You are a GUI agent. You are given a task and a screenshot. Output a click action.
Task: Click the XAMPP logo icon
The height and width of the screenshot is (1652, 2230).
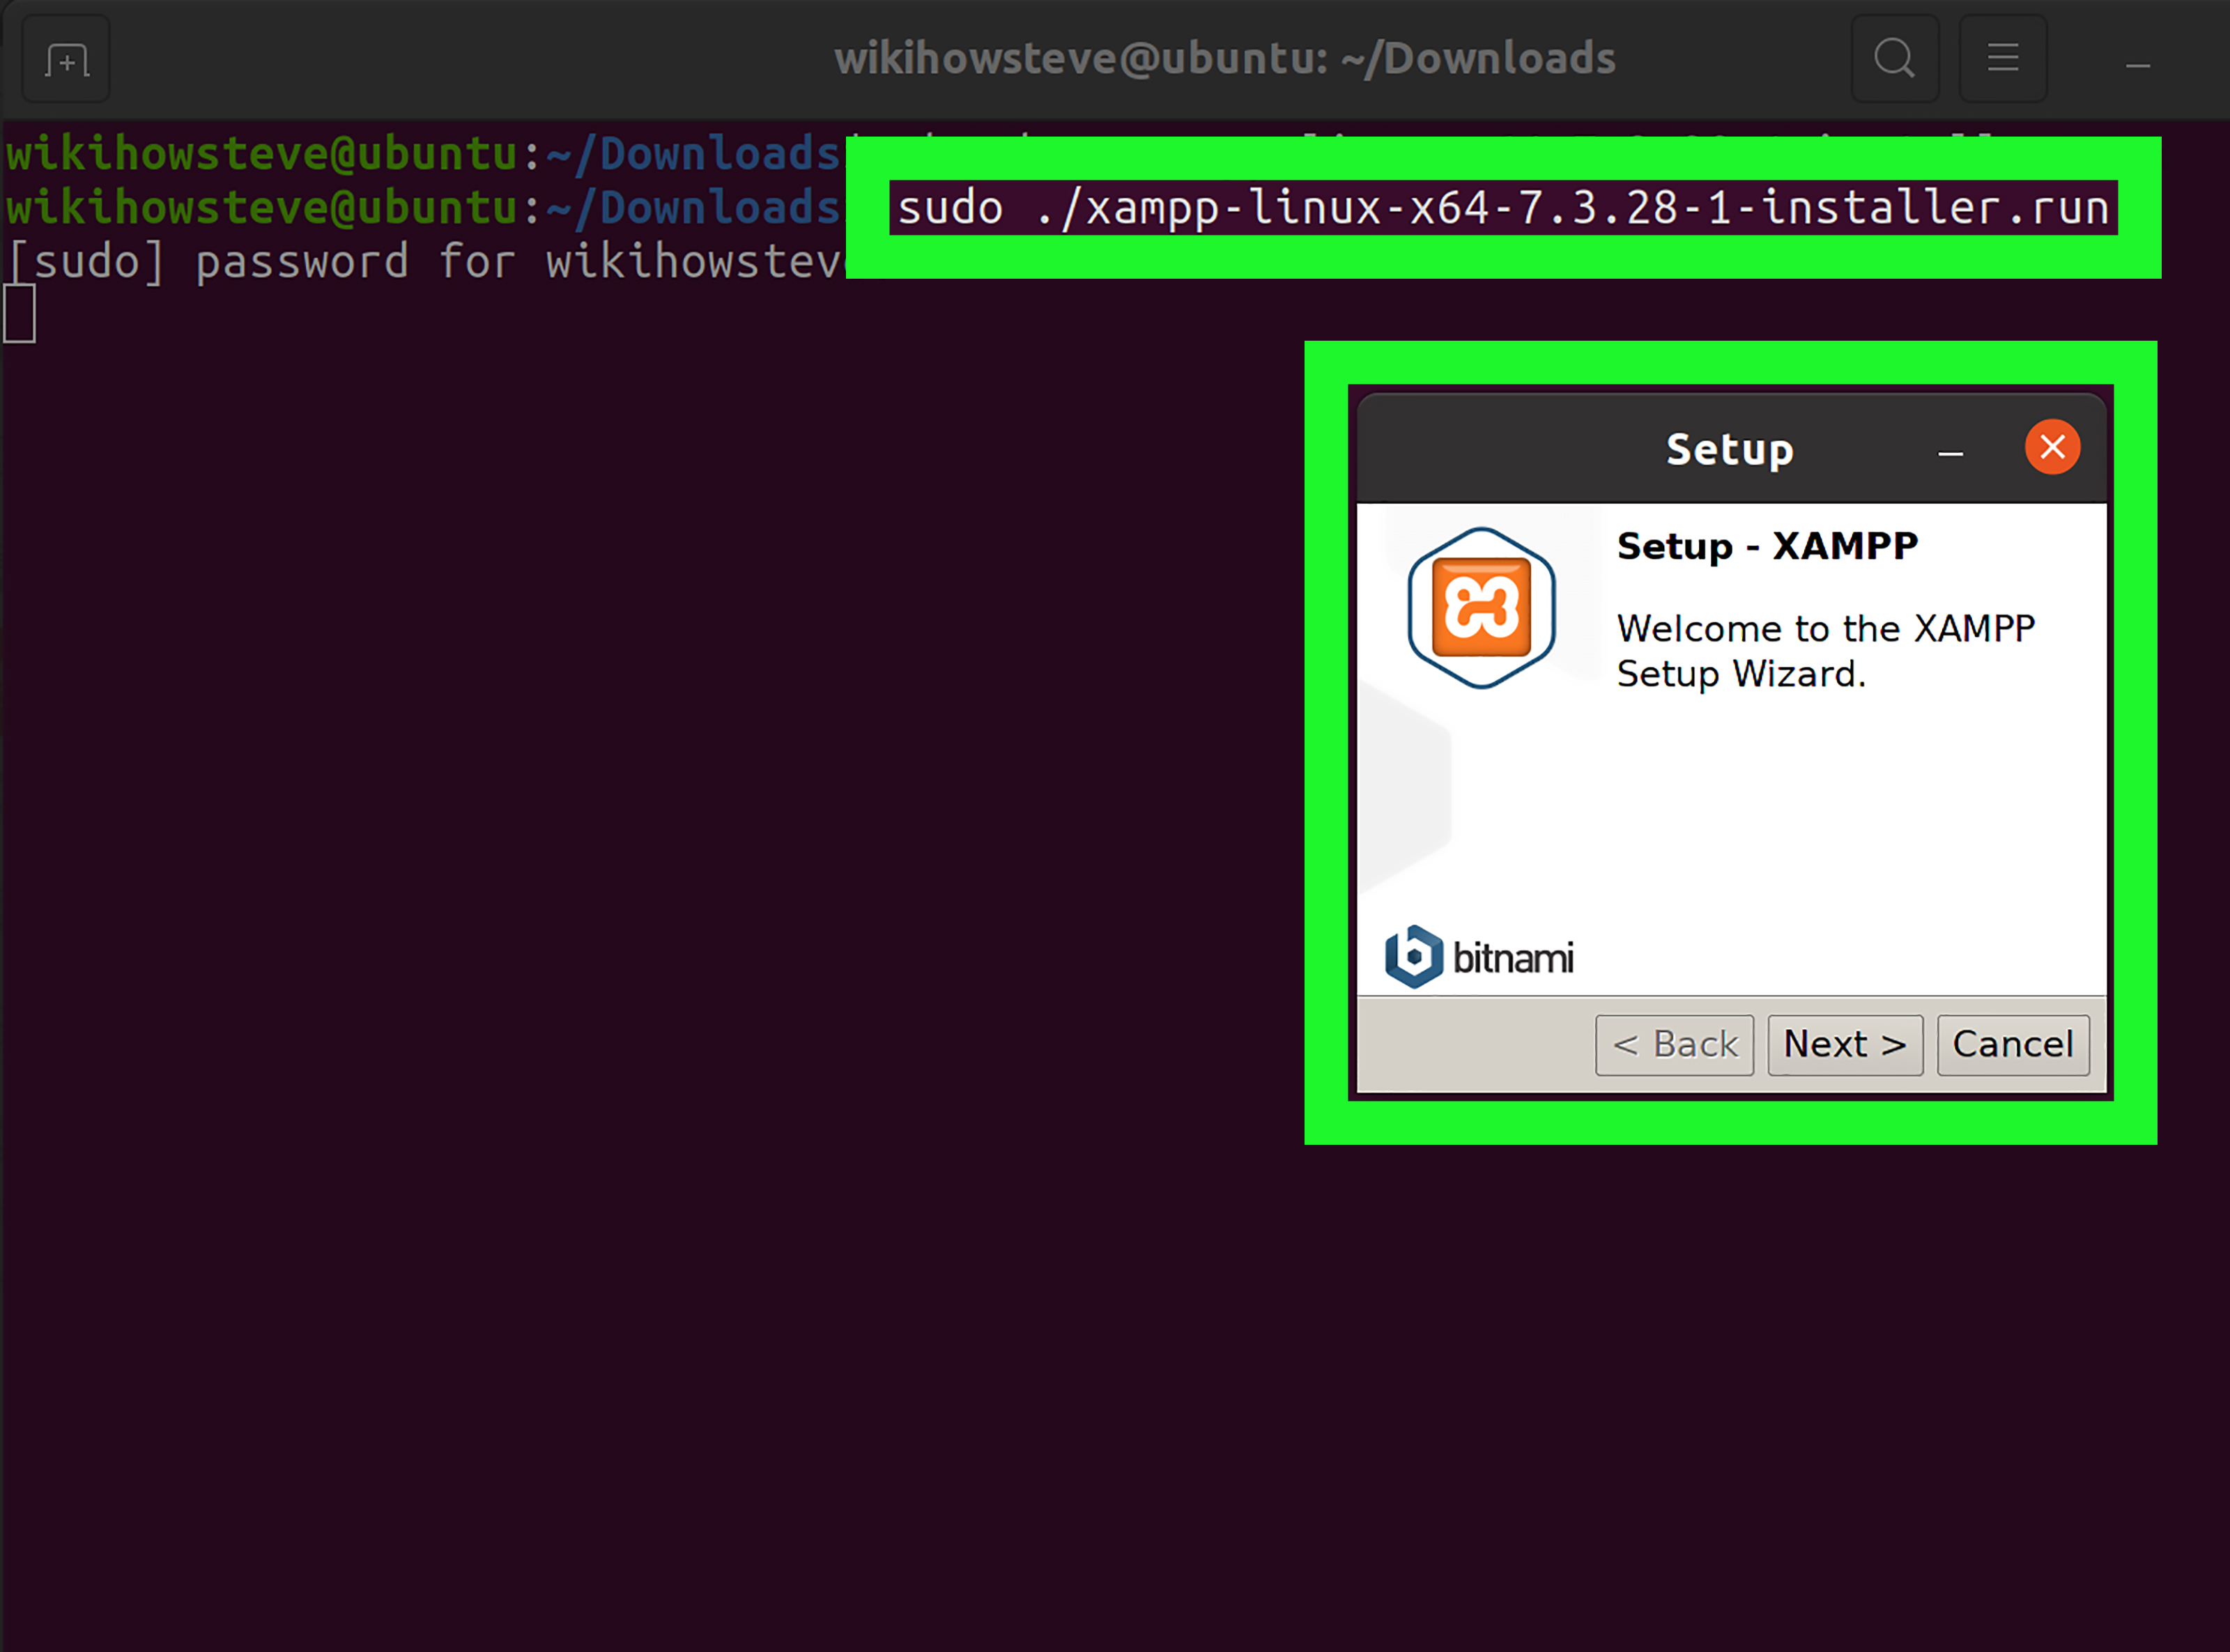tap(1481, 608)
